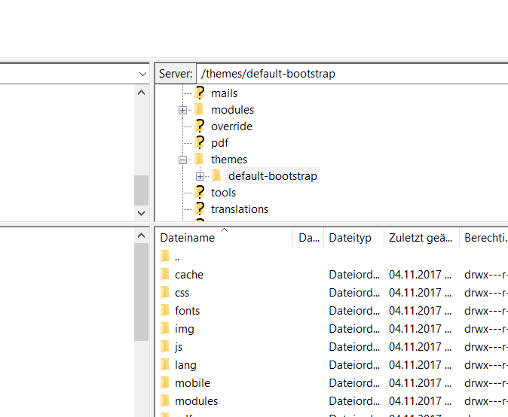Click the fonts folder icon

(x=165, y=311)
